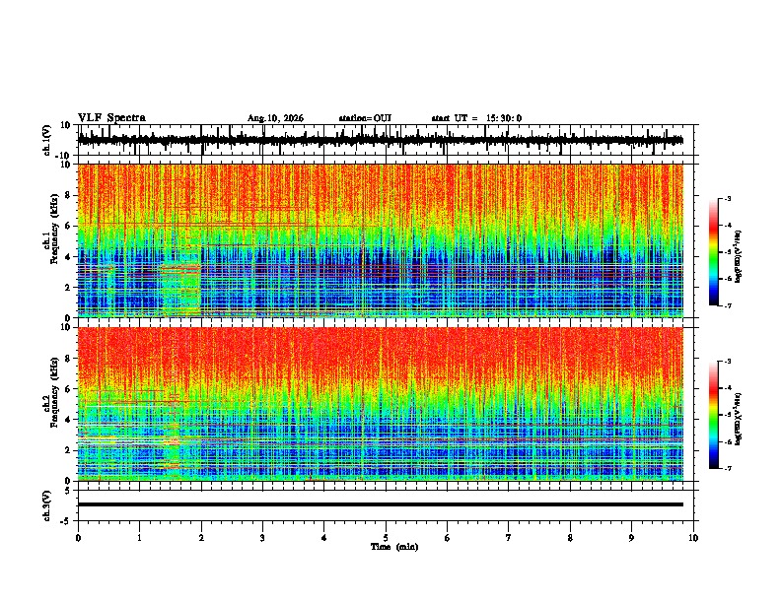Click time axis tick label '4'
Screen dimensions: 781x603
tap(324, 538)
